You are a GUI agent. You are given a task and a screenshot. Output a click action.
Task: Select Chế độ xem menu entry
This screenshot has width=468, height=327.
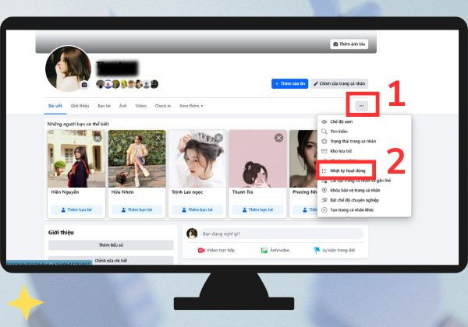point(363,121)
